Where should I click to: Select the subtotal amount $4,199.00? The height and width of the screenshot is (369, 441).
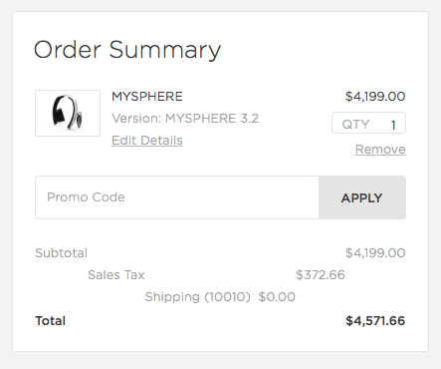375,253
